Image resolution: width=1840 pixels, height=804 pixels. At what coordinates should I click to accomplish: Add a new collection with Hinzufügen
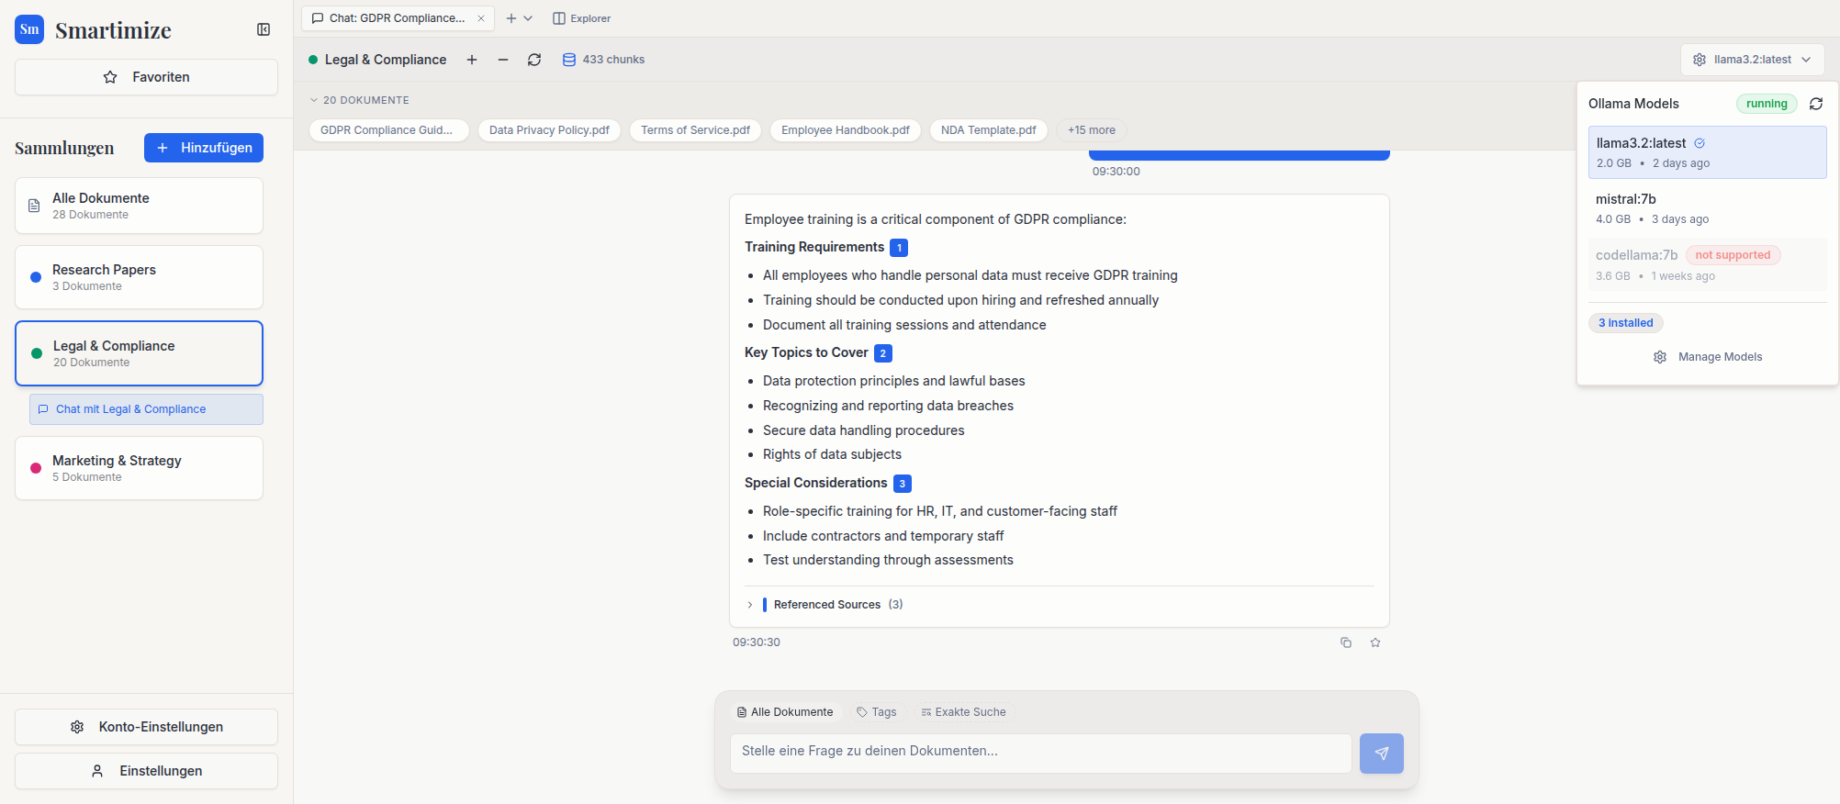pyautogui.click(x=204, y=148)
